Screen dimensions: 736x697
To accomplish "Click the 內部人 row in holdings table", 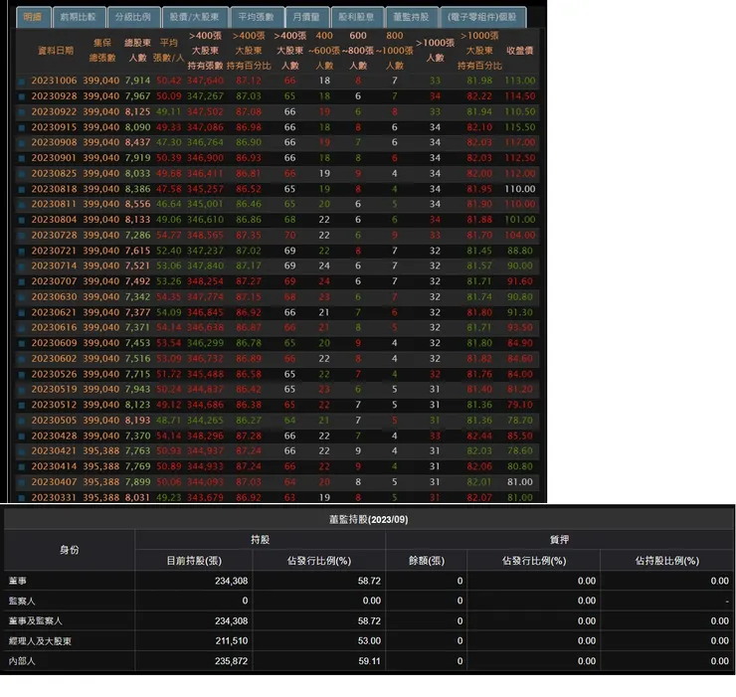I will click(x=368, y=661).
